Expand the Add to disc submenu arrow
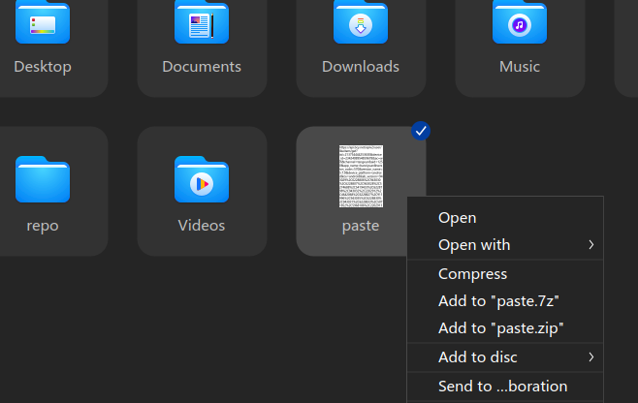This screenshot has height=403, width=638. pos(591,357)
